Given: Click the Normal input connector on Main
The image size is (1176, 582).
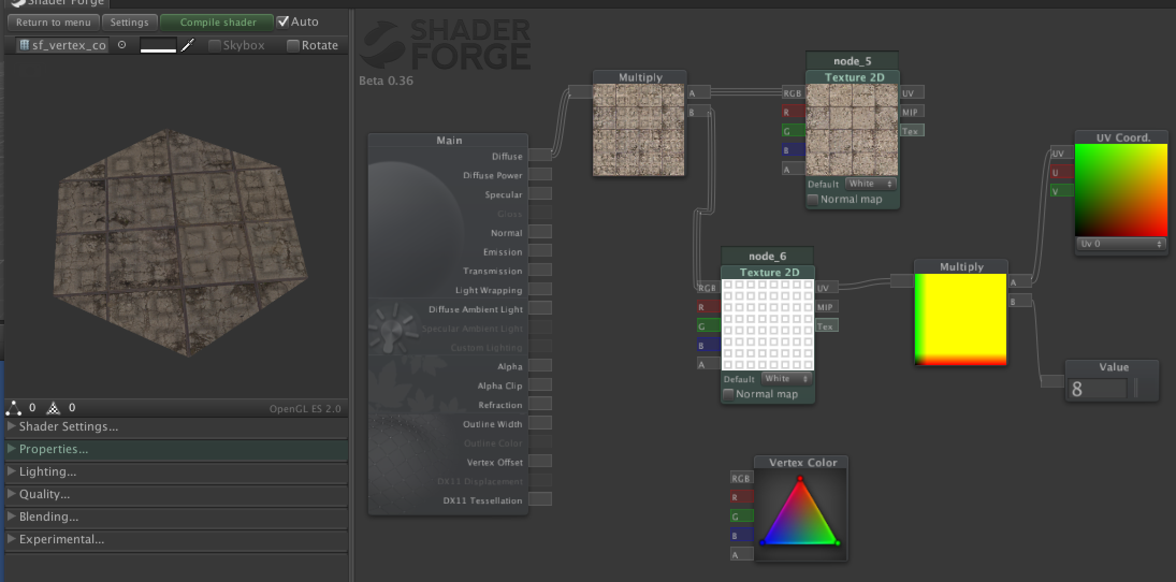Looking at the screenshot, I should coord(540,232).
